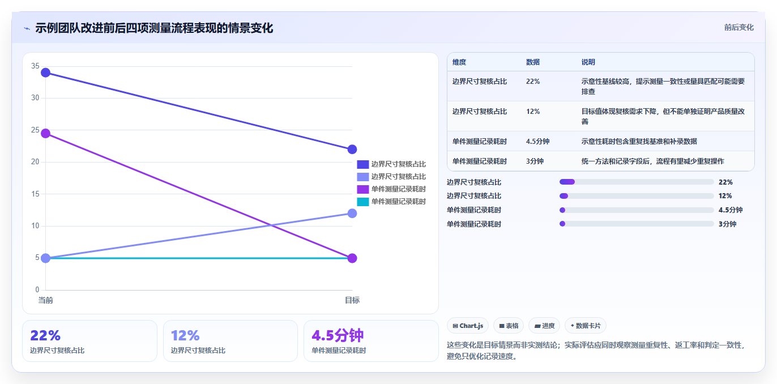Click the 22% cell in the table
This screenshot has height=384, width=777.
click(533, 82)
